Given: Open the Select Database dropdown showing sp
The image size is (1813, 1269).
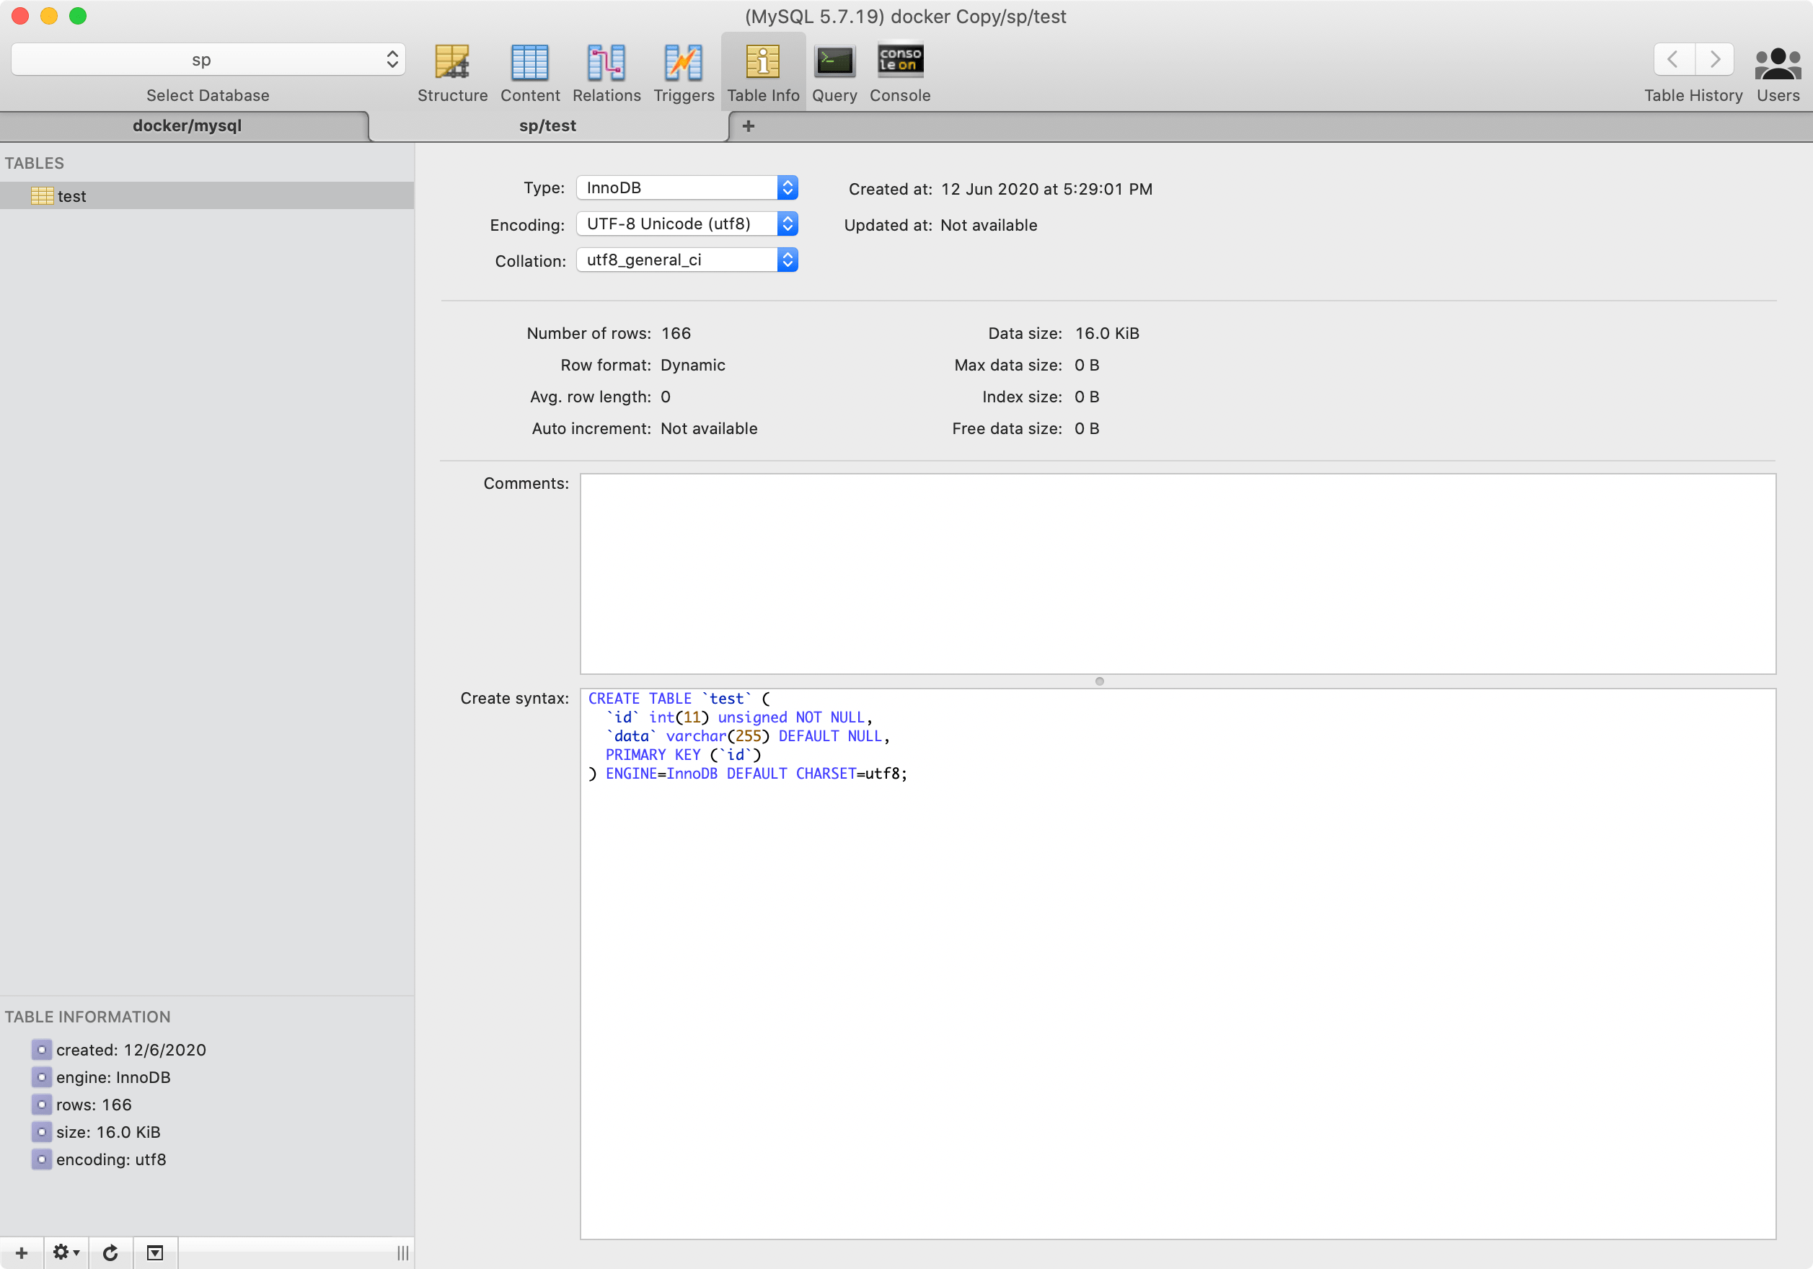Looking at the screenshot, I should tap(208, 59).
